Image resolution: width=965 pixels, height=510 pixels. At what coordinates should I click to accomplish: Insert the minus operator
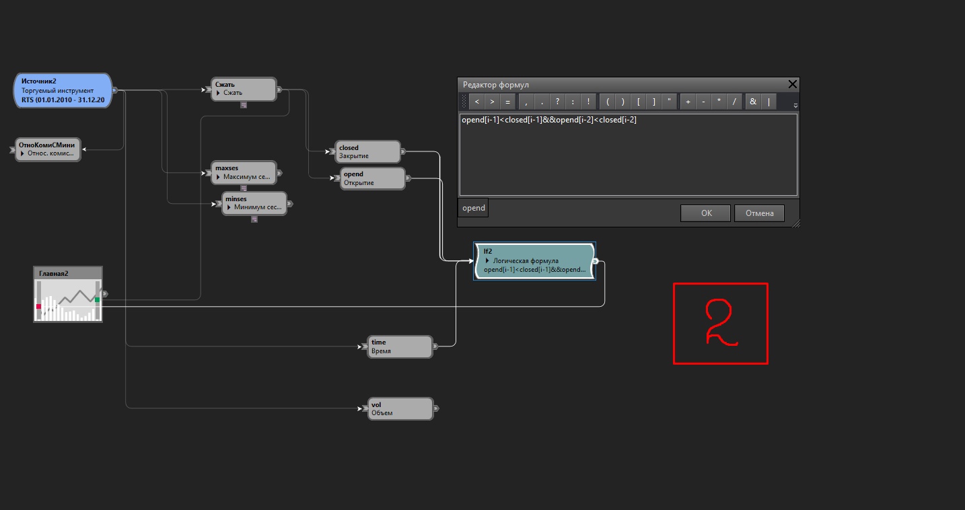704,102
